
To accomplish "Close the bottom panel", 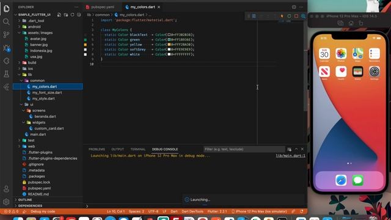I will (x=302, y=149).
